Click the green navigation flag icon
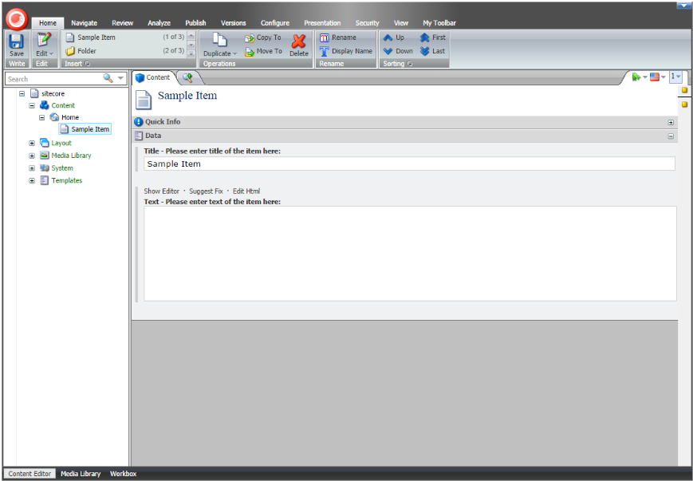The image size is (693, 481). pyautogui.click(x=636, y=77)
